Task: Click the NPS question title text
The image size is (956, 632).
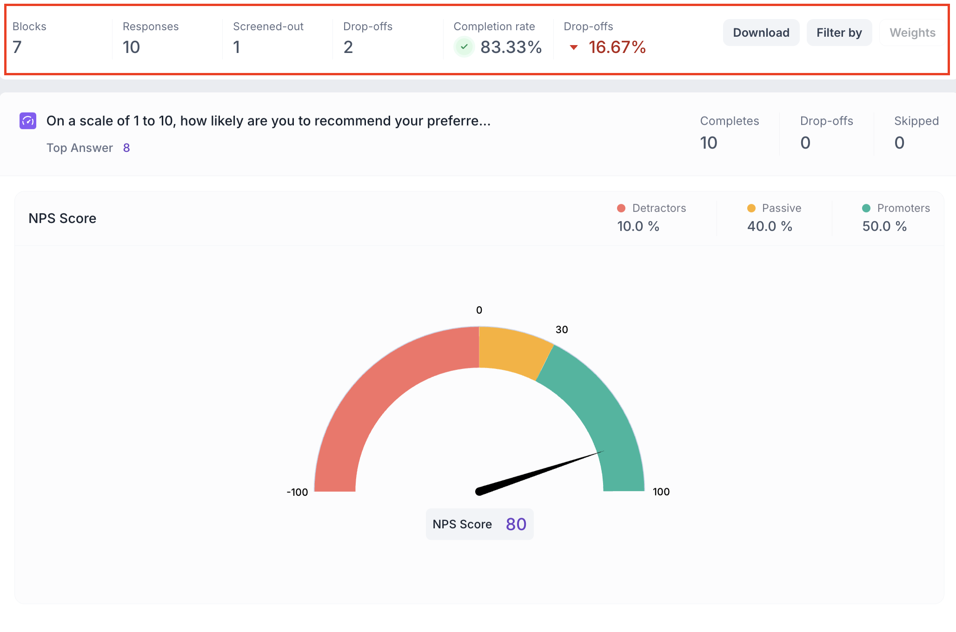Action: tap(268, 121)
